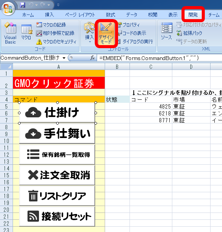This screenshot has width=222, height=232.
Task: Click the formula bar with EMBED formula
Action: coord(159,58)
